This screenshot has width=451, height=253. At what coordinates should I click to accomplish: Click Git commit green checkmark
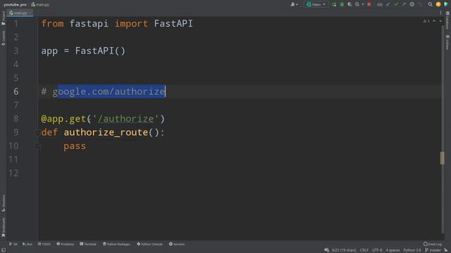(396, 4)
